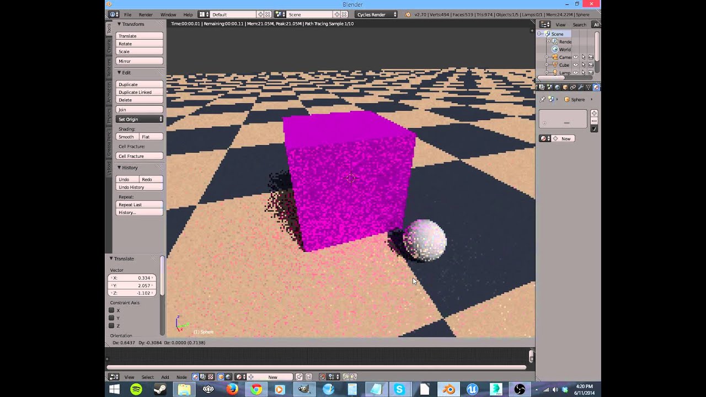Viewport: 706px width, 397px height.
Task: Click the node editor pin icon
Action: pos(299,377)
